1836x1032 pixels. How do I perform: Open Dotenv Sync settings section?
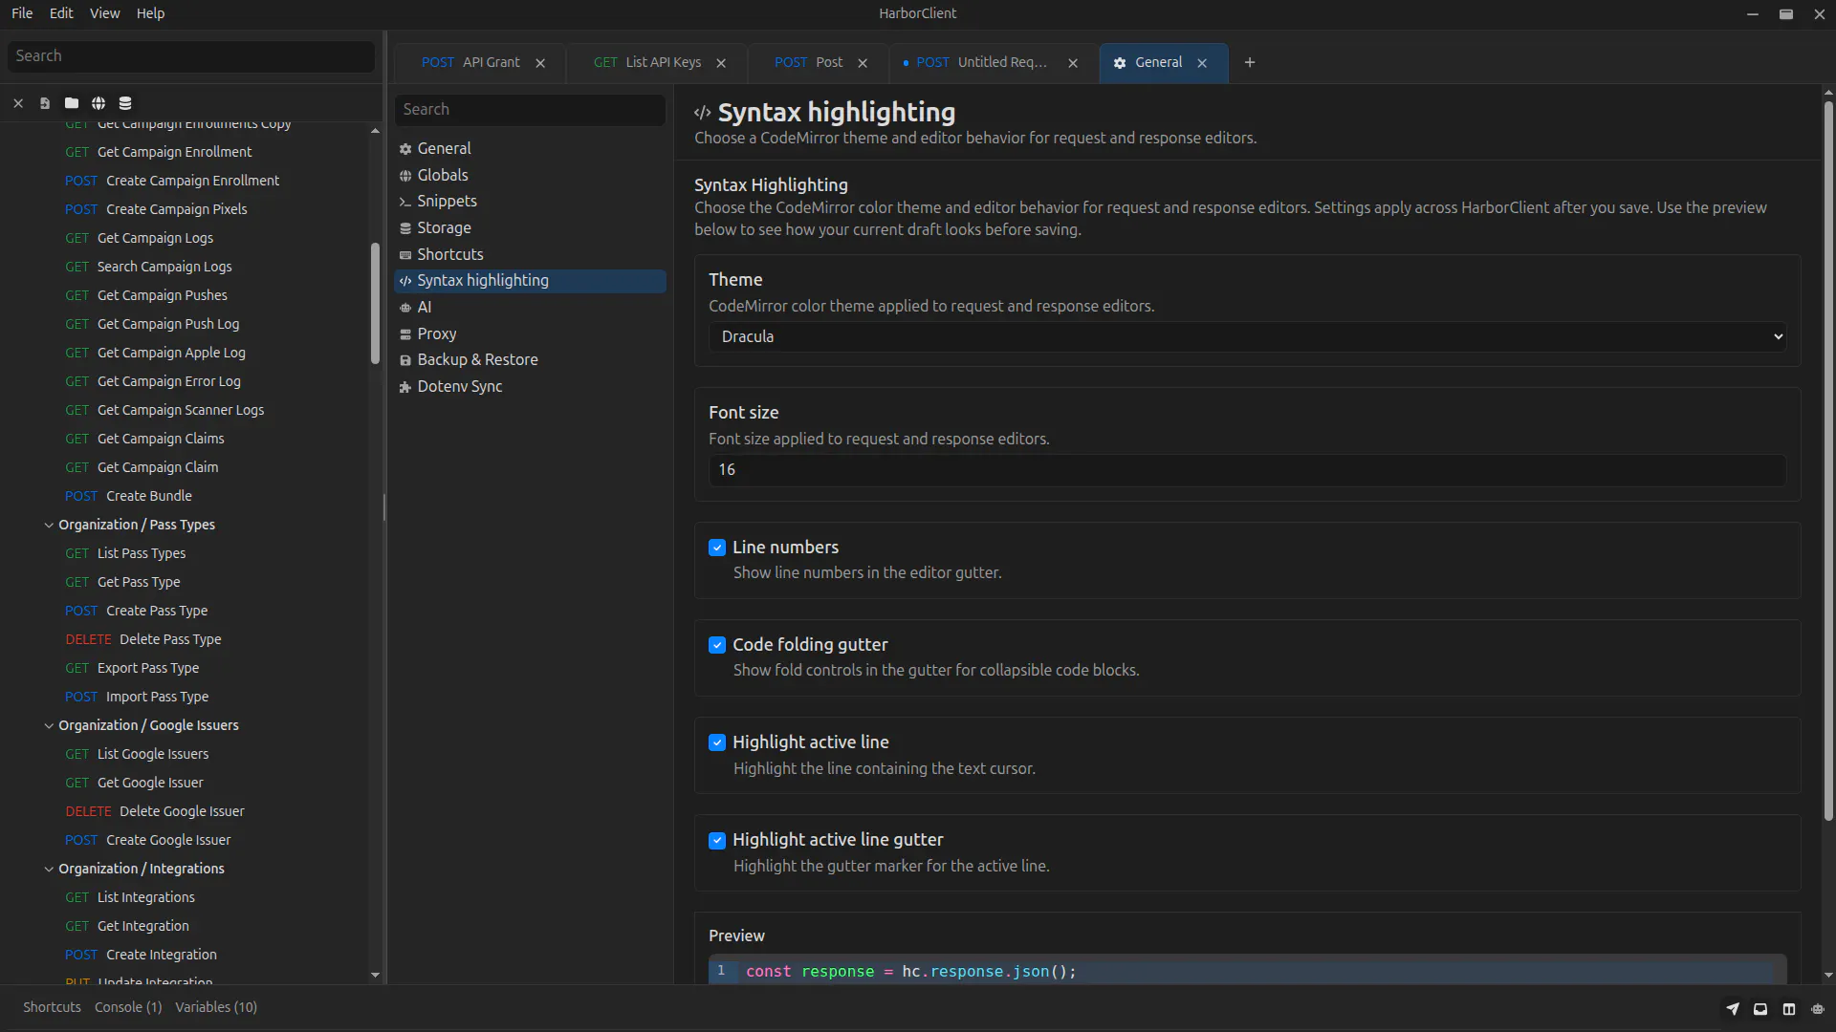pos(530,387)
